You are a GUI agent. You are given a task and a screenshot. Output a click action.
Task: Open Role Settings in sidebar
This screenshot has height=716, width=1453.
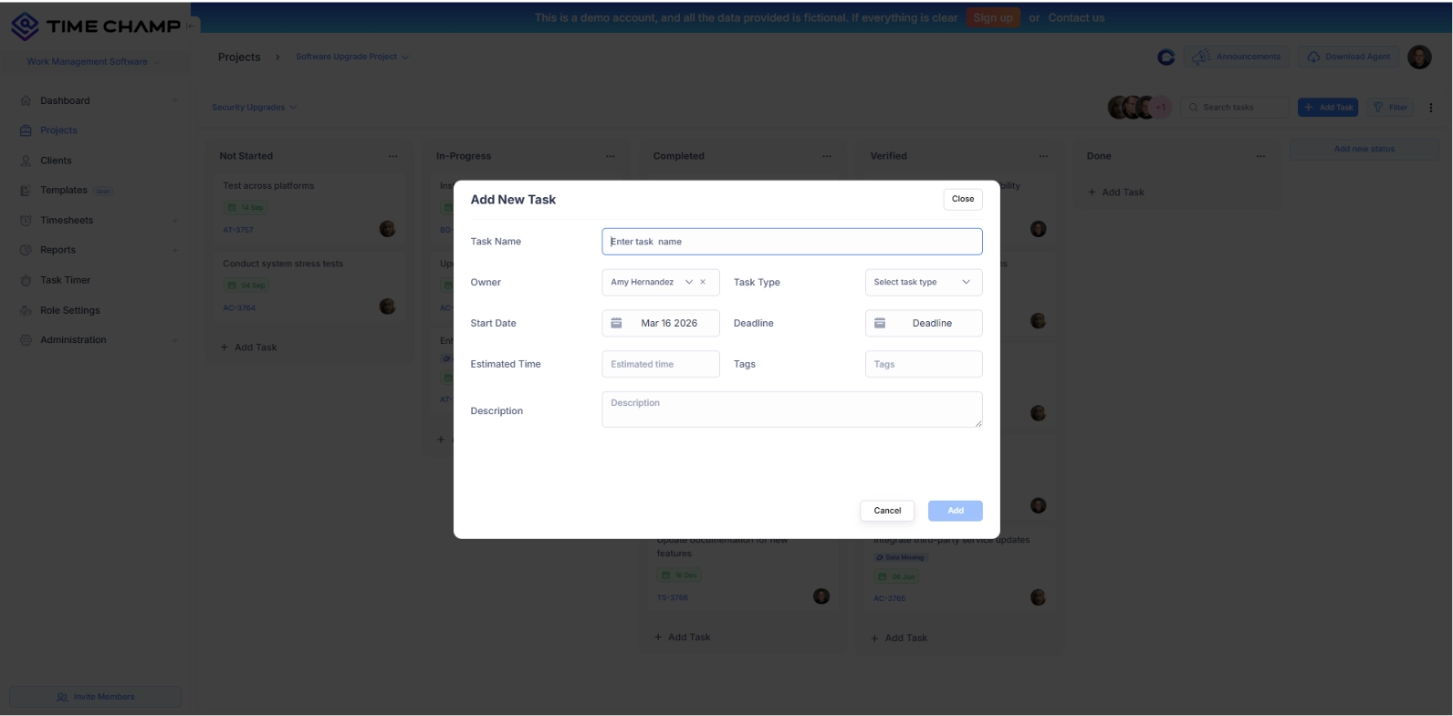pos(70,310)
